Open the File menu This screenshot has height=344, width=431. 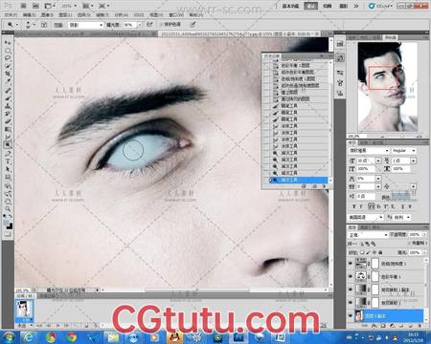coord(11,15)
